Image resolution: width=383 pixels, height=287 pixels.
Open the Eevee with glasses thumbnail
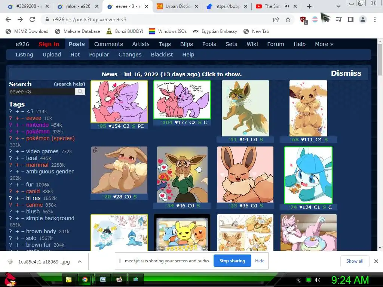coord(182,175)
